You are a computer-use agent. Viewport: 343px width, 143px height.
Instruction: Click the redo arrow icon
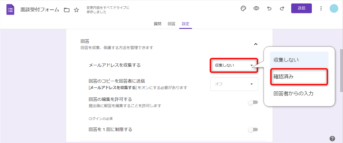click(x=282, y=8)
